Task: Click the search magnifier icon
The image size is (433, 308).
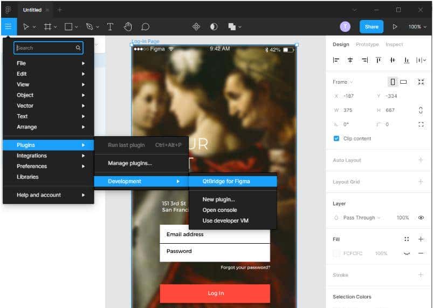Action: (78, 48)
